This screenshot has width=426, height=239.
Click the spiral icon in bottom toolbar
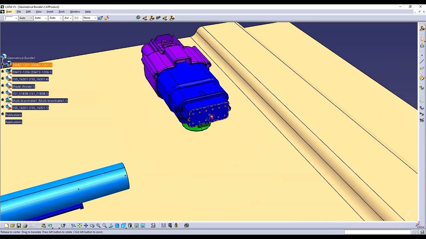tap(187, 226)
